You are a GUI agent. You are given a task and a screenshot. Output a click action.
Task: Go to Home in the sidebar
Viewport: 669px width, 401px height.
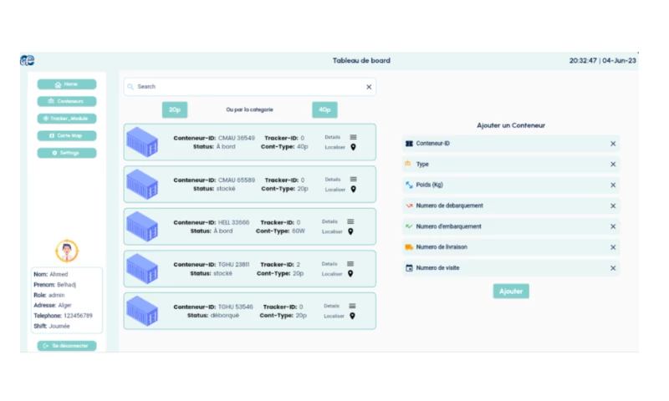point(66,84)
